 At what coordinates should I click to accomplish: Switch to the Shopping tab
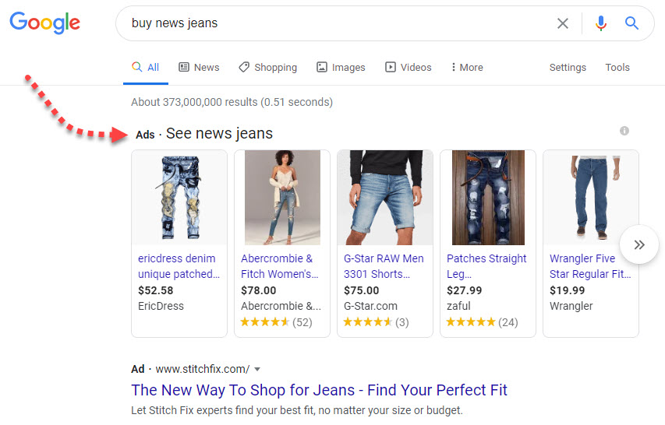click(x=267, y=68)
